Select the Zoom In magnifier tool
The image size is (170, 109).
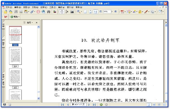79,12
